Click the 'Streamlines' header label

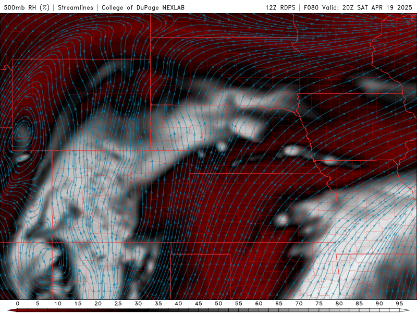coord(76,7)
